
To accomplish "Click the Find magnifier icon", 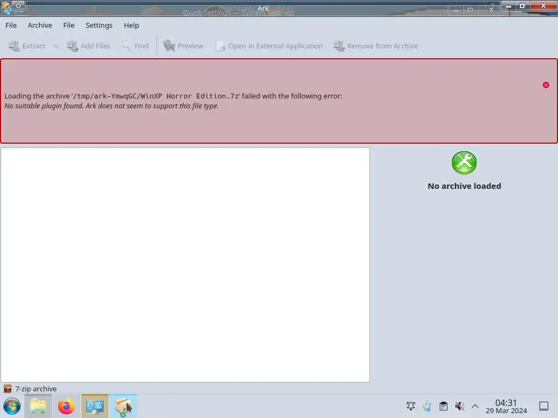I will coord(126,46).
